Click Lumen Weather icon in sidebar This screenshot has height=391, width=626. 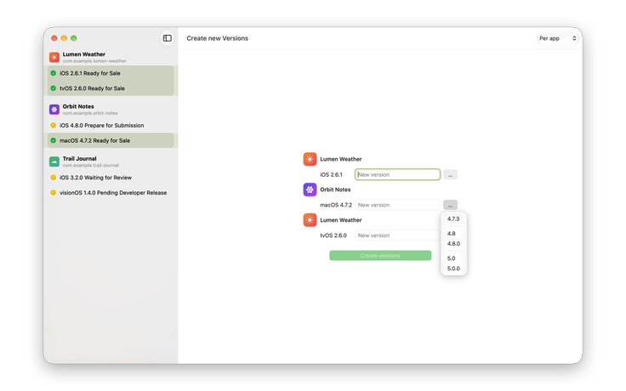(54, 57)
